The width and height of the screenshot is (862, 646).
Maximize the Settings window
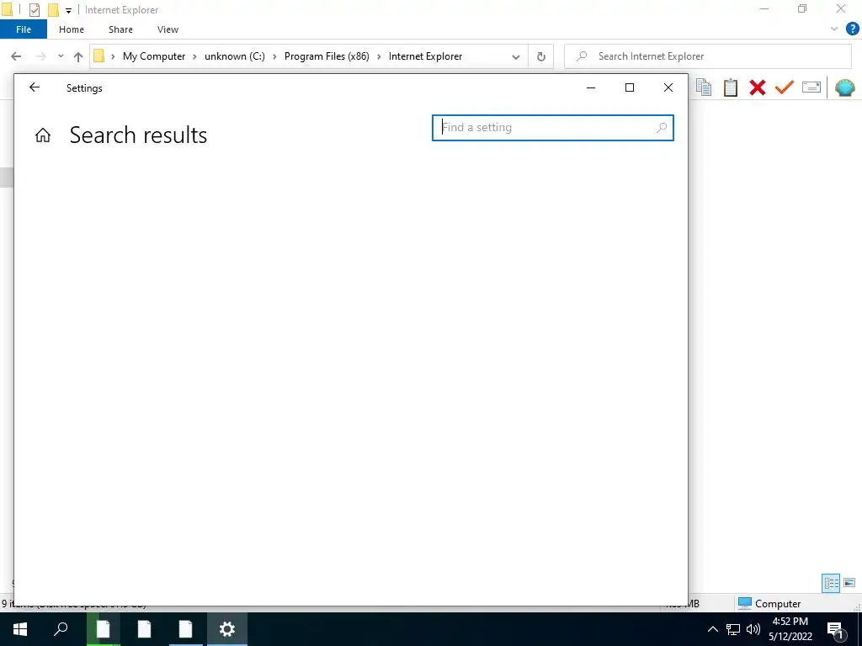(630, 87)
